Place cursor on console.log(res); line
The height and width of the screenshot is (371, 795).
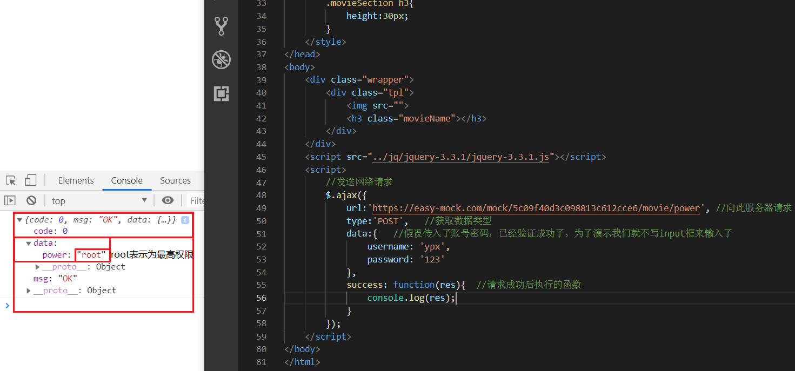pyautogui.click(x=412, y=298)
